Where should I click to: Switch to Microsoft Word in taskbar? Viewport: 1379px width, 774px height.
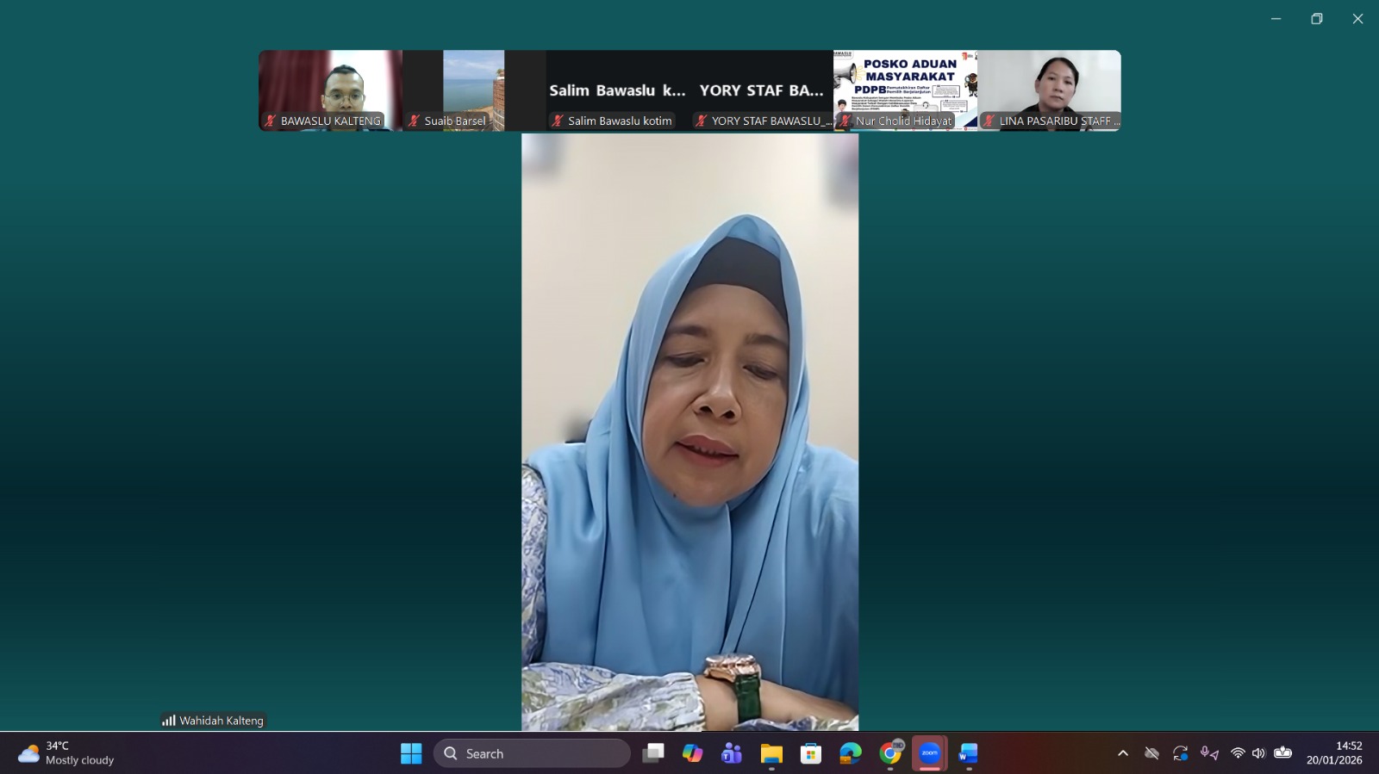[x=969, y=753]
